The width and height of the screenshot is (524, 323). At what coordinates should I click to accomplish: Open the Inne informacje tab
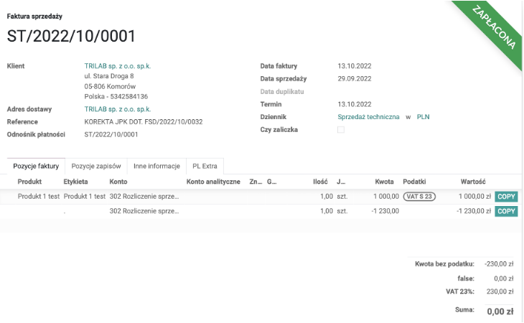[x=156, y=166]
